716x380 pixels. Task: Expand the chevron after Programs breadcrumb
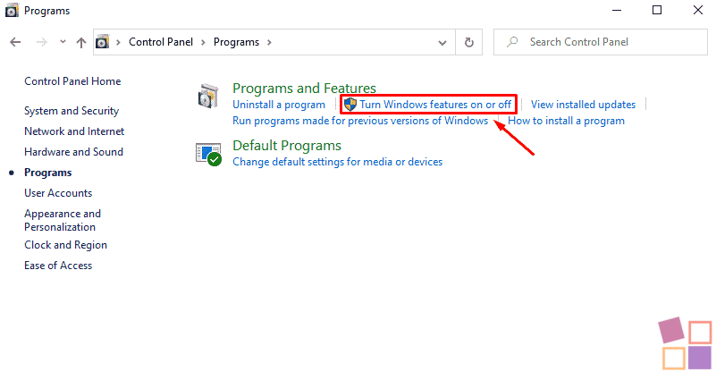[x=269, y=43]
